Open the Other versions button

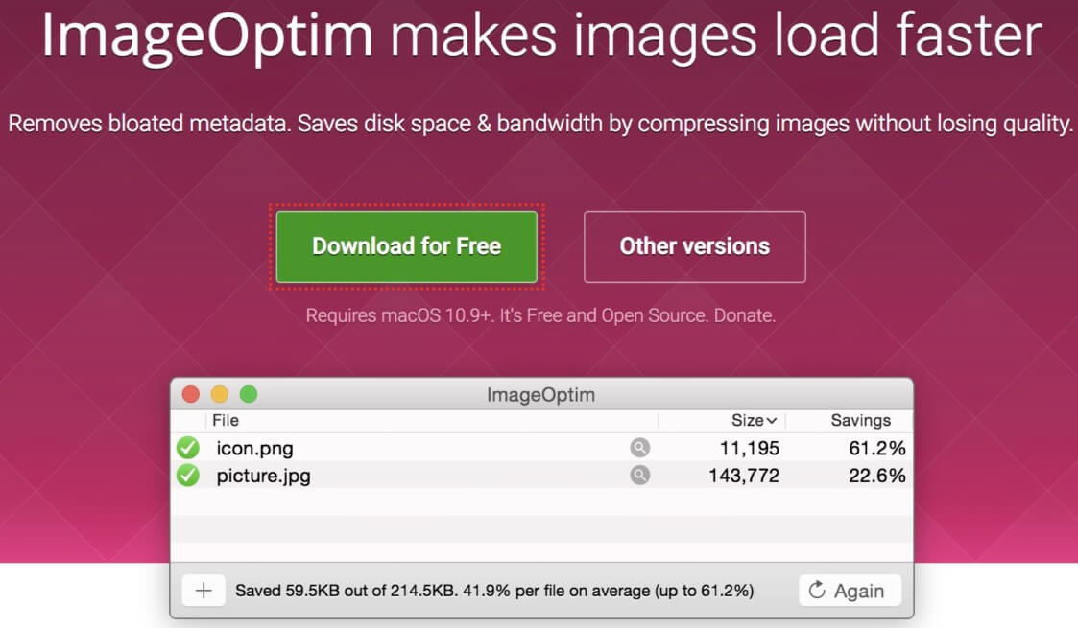(694, 246)
